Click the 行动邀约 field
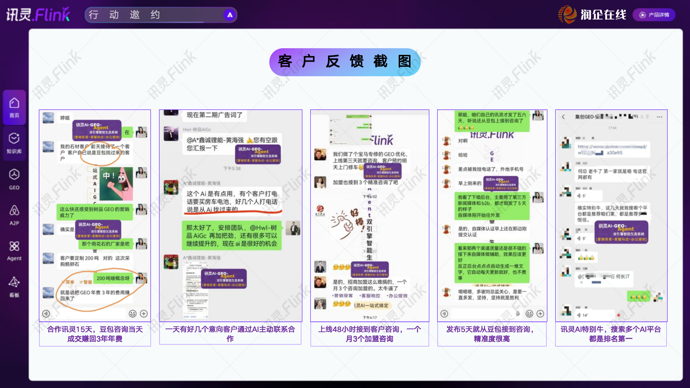 tap(161, 15)
